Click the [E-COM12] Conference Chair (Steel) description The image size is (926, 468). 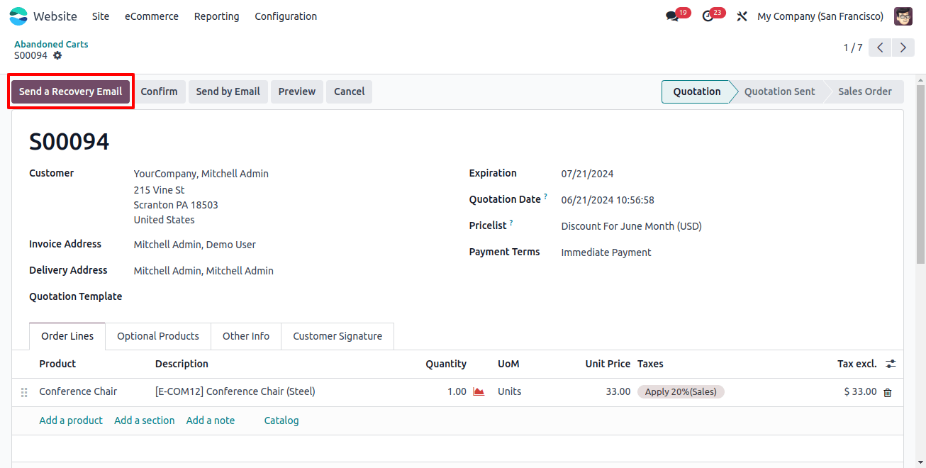click(235, 391)
